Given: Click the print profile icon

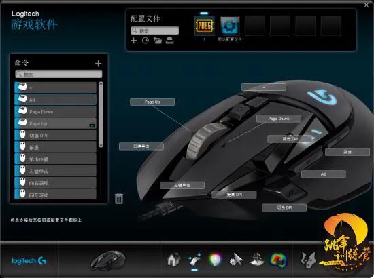Looking at the screenshot, I should point(169,41).
